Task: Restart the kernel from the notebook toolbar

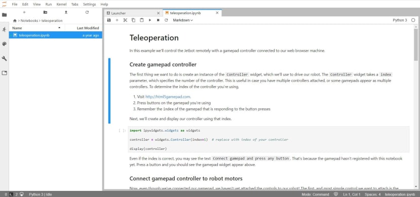Action: tap(166, 20)
